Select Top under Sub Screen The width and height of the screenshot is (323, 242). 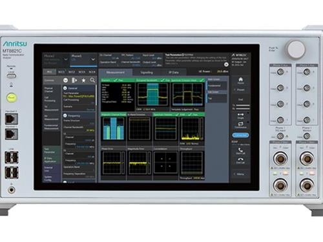pyautogui.click(x=217, y=98)
